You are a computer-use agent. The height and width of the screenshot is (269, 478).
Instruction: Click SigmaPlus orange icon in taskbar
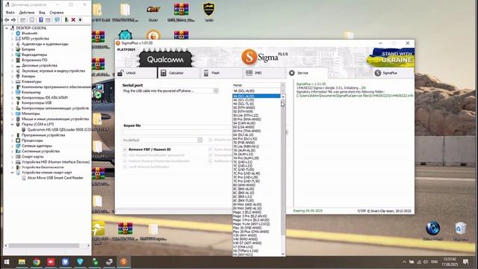(124, 262)
